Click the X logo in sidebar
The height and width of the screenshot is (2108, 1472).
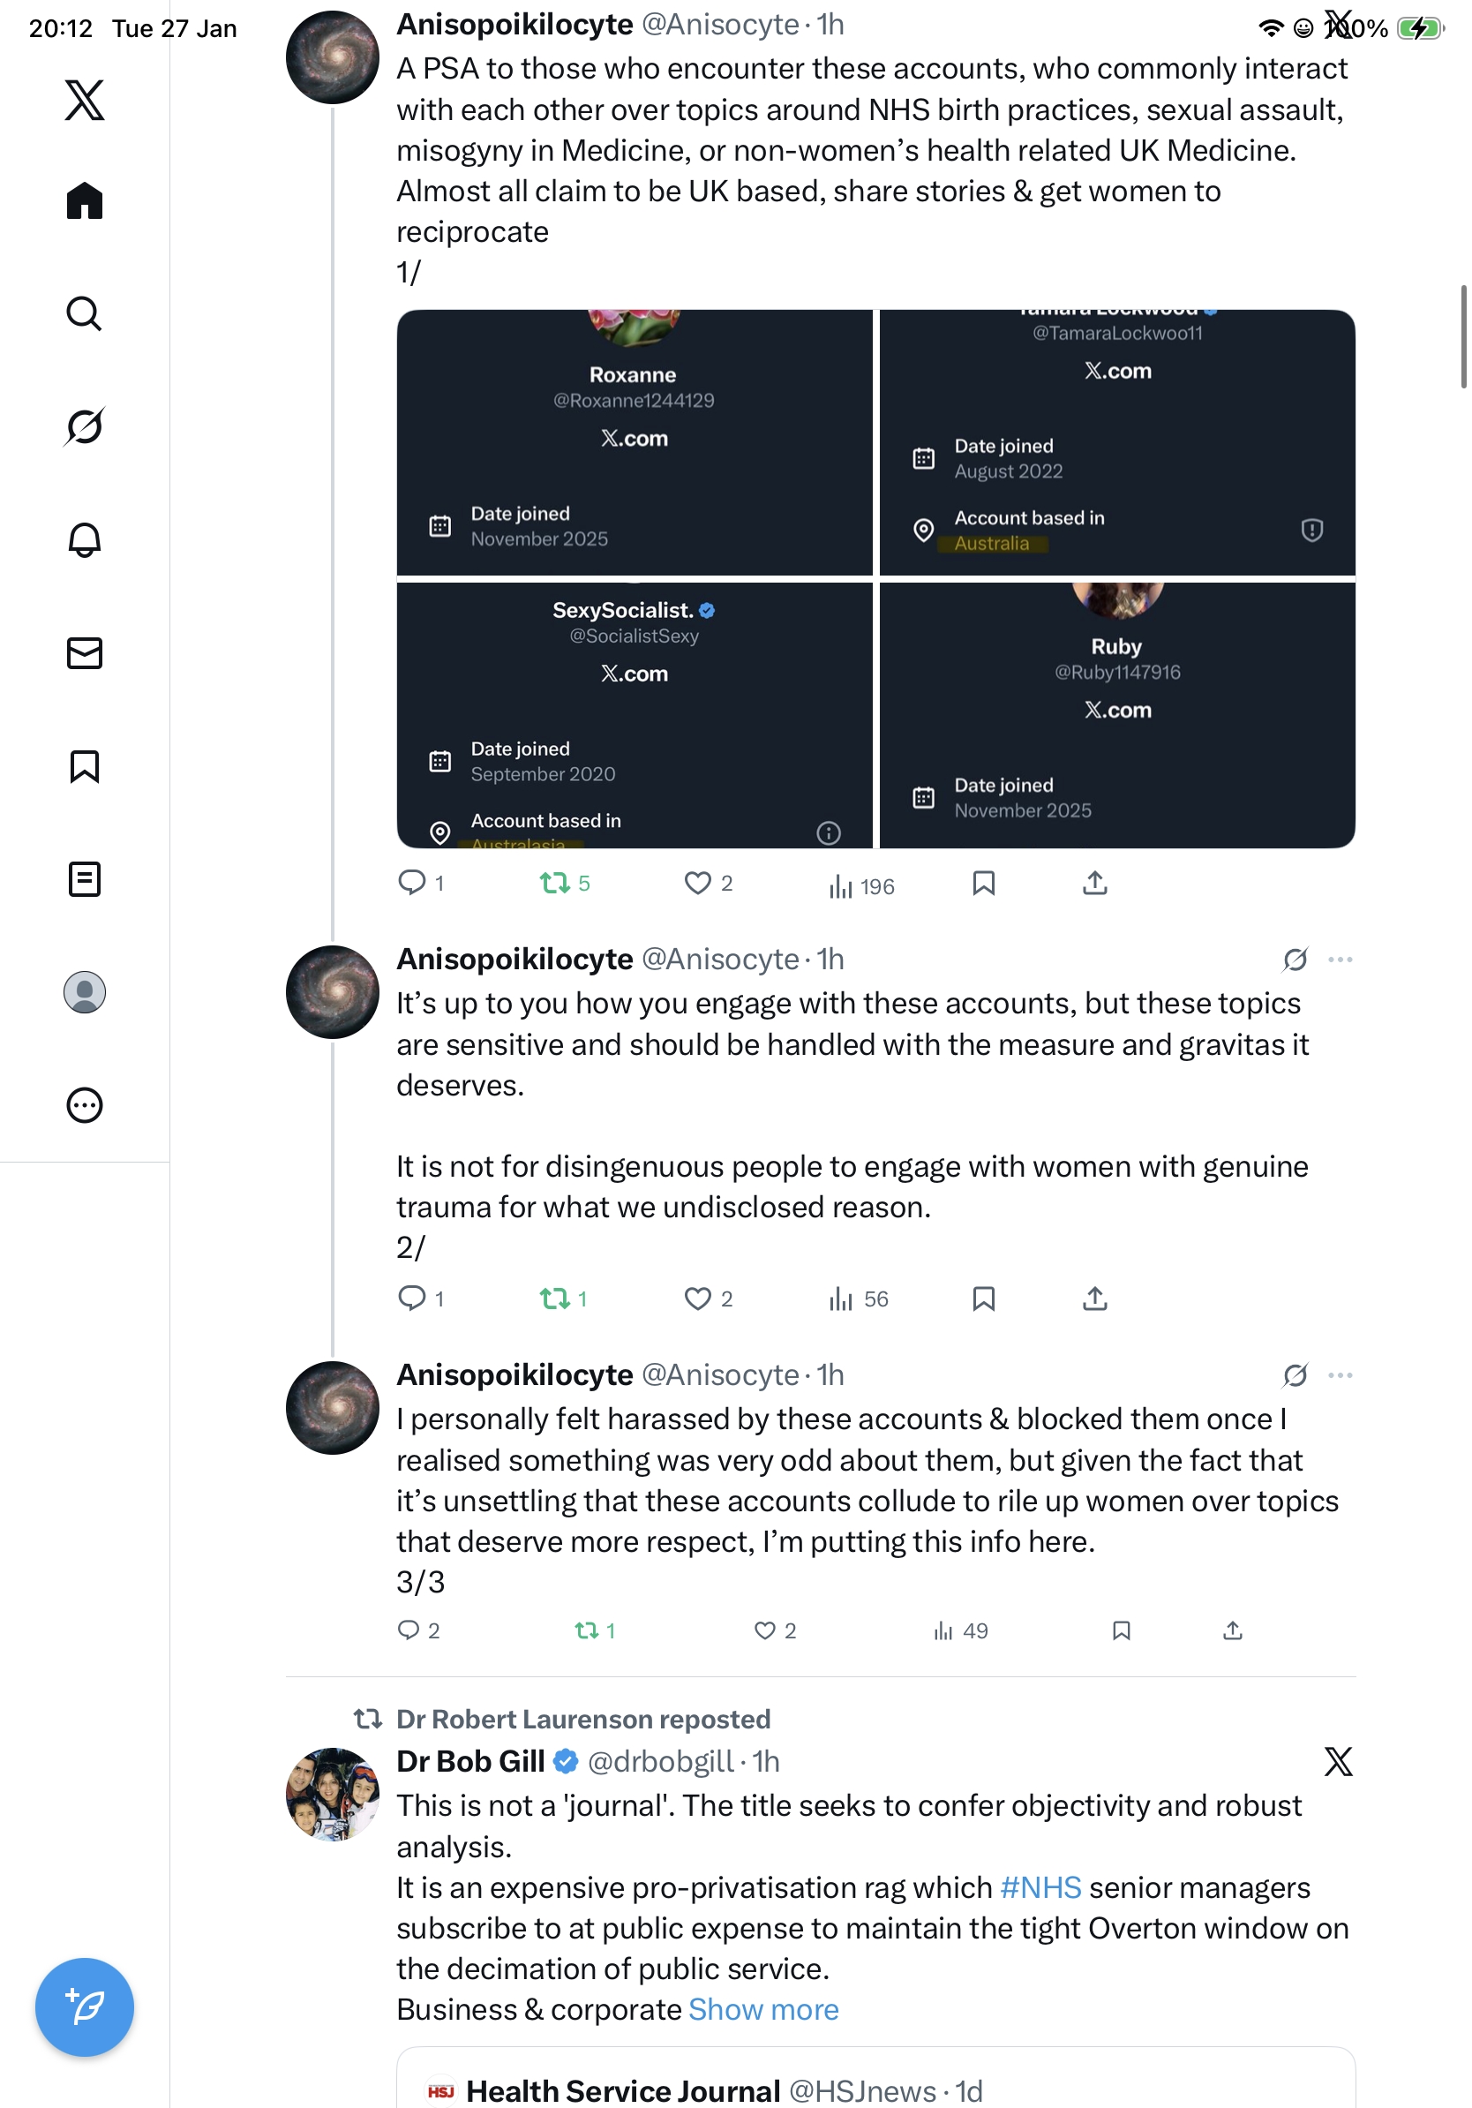point(85,100)
